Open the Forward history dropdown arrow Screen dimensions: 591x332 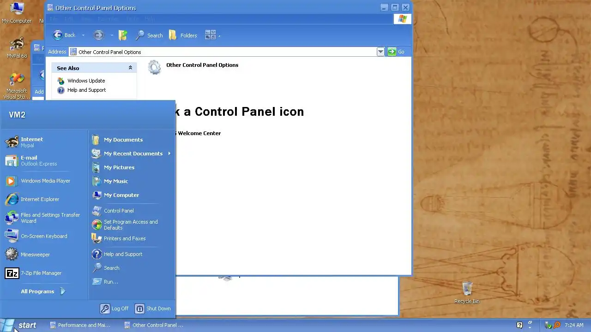pyautogui.click(x=112, y=36)
